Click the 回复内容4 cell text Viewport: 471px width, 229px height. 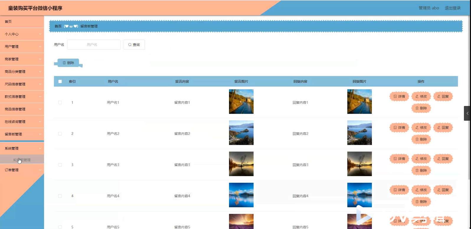point(300,196)
